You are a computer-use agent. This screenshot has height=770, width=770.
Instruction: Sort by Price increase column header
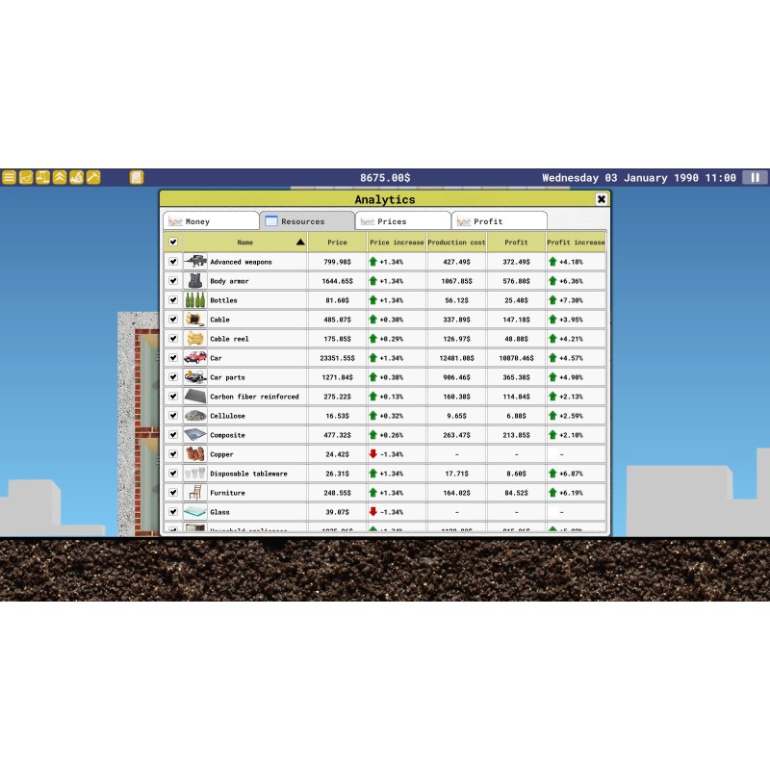click(x=396, y=243)
